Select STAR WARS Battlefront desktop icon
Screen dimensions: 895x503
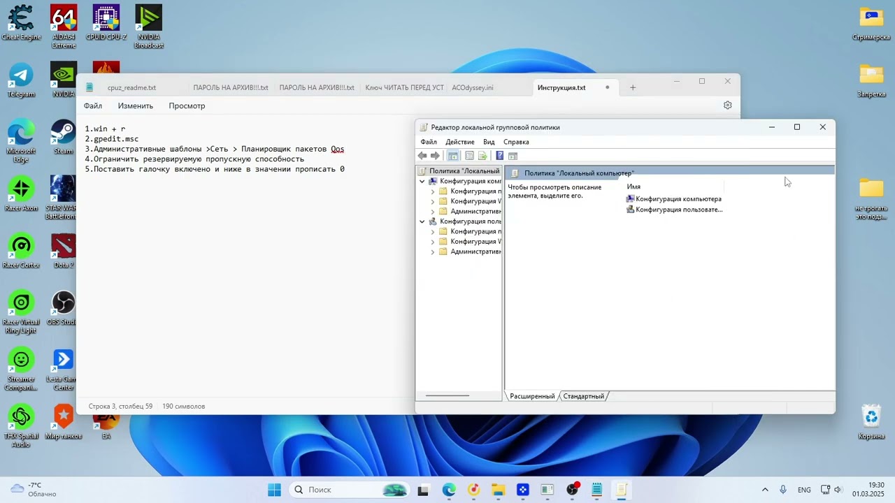coord(64,198)
